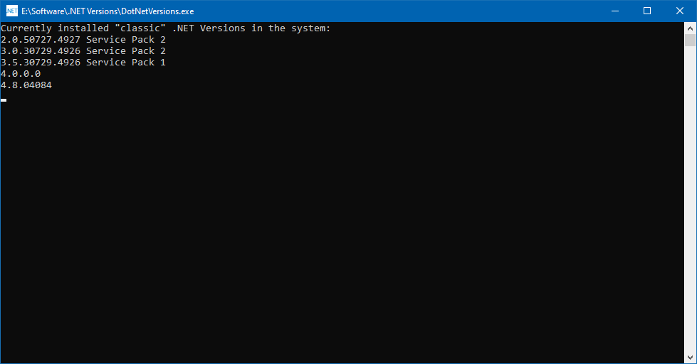The width and height of the screenshot is (697, 364).
Task: Minimize the DotNetVersions console window
Action: click(615, 11)
